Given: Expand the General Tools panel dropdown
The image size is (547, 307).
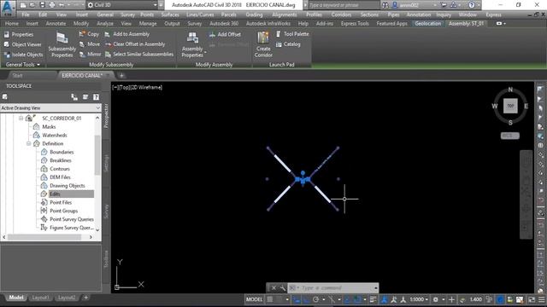Looking at the screenshot, I should (23, 65).
